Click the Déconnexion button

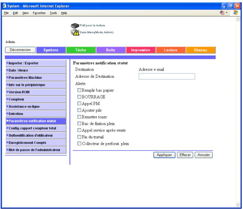(x=20, y=50)
